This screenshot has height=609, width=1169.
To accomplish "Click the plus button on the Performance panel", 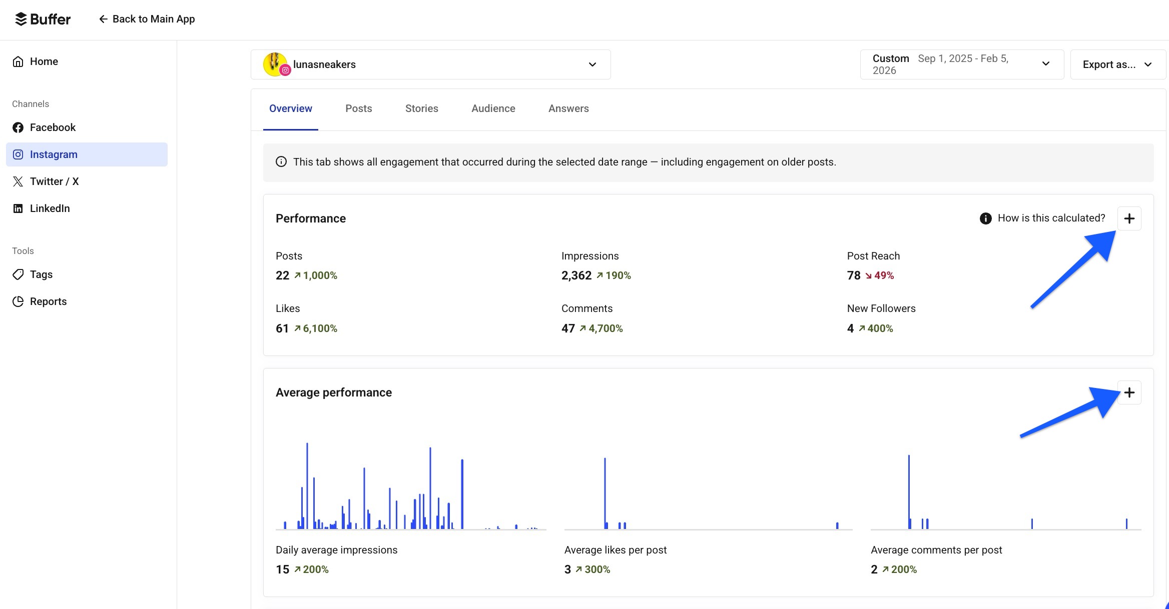I will point(1129,218).
